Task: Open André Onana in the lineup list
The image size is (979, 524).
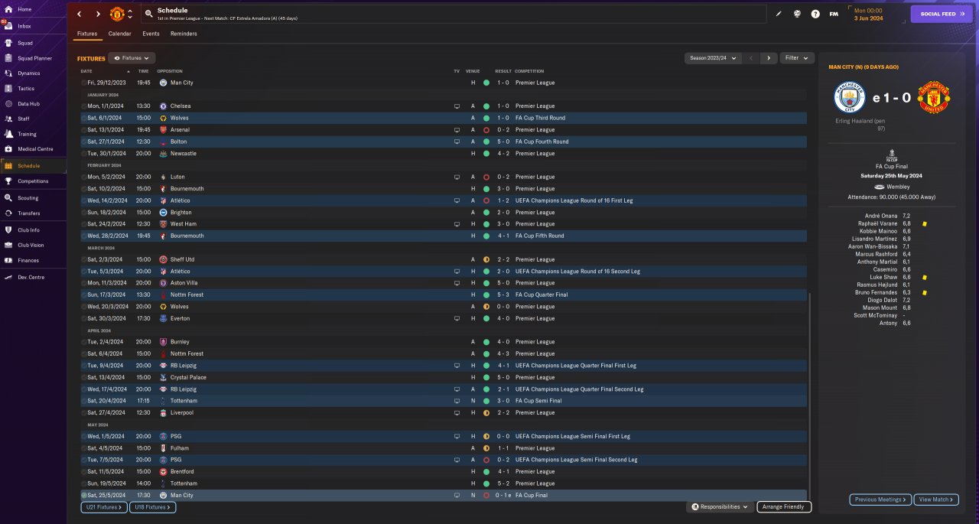Action: pos(882,216)
